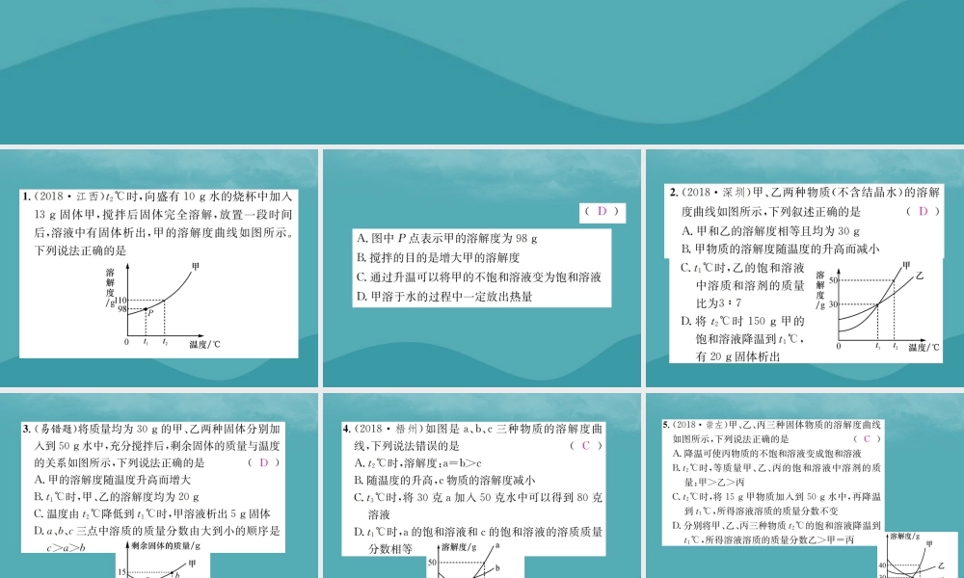Select option "A. 甲的溶解度随温度升高而增大"

[112, 480]
